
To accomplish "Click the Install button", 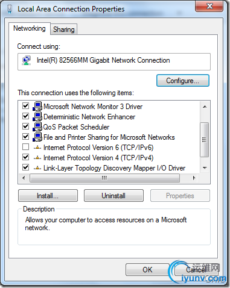I will click(48, 196).
